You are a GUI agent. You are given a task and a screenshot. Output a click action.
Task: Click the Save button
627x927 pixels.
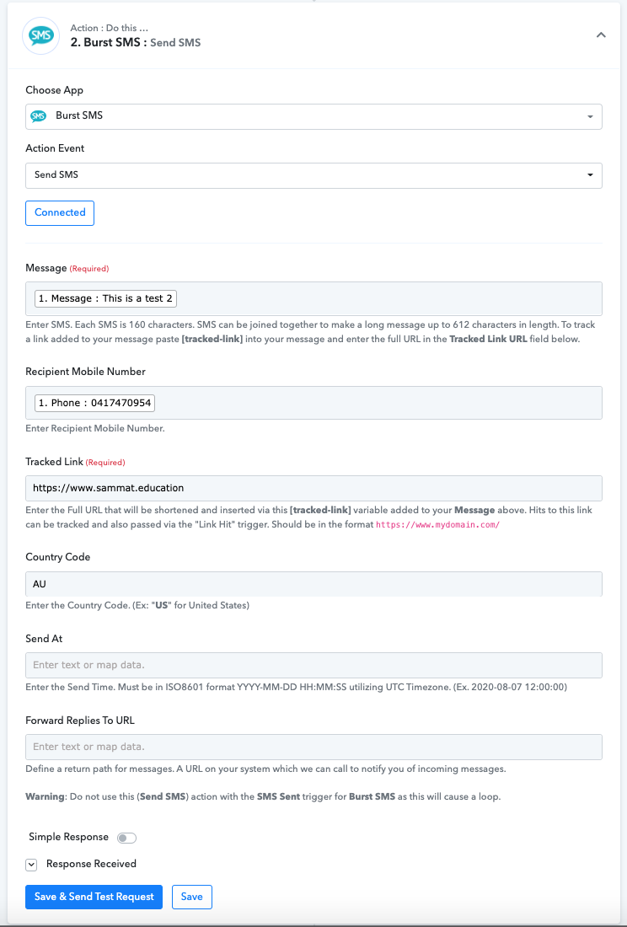tap(192, 897)
